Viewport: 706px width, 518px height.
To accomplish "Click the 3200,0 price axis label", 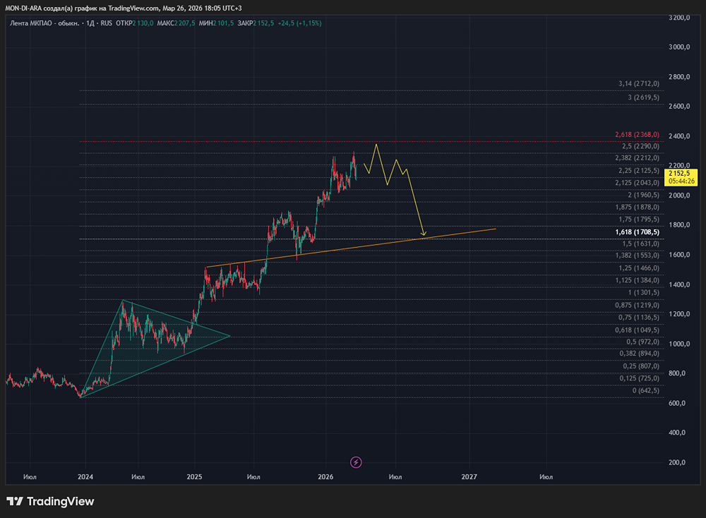I will tap(679, 18).
